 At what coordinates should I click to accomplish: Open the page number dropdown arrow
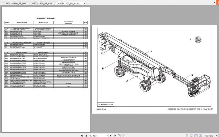pyautogui.click(x=107, y=136)
